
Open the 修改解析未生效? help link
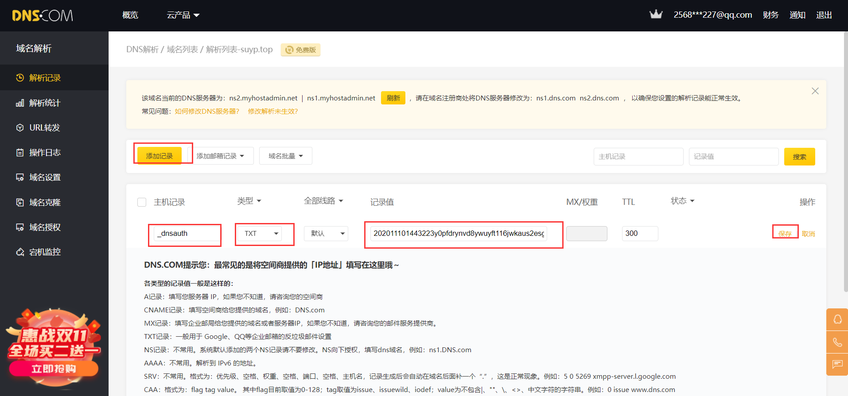click(x=273, y=111)
